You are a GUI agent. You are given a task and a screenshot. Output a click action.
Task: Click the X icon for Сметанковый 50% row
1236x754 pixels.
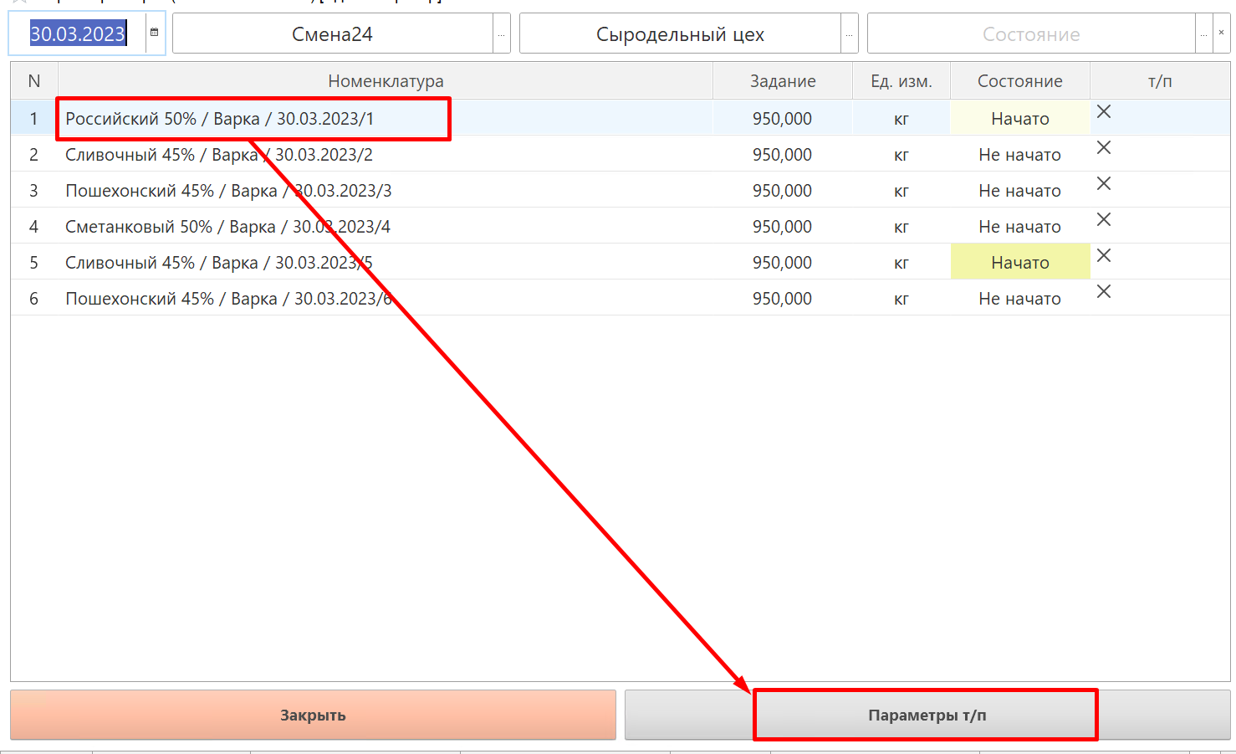1104,219
